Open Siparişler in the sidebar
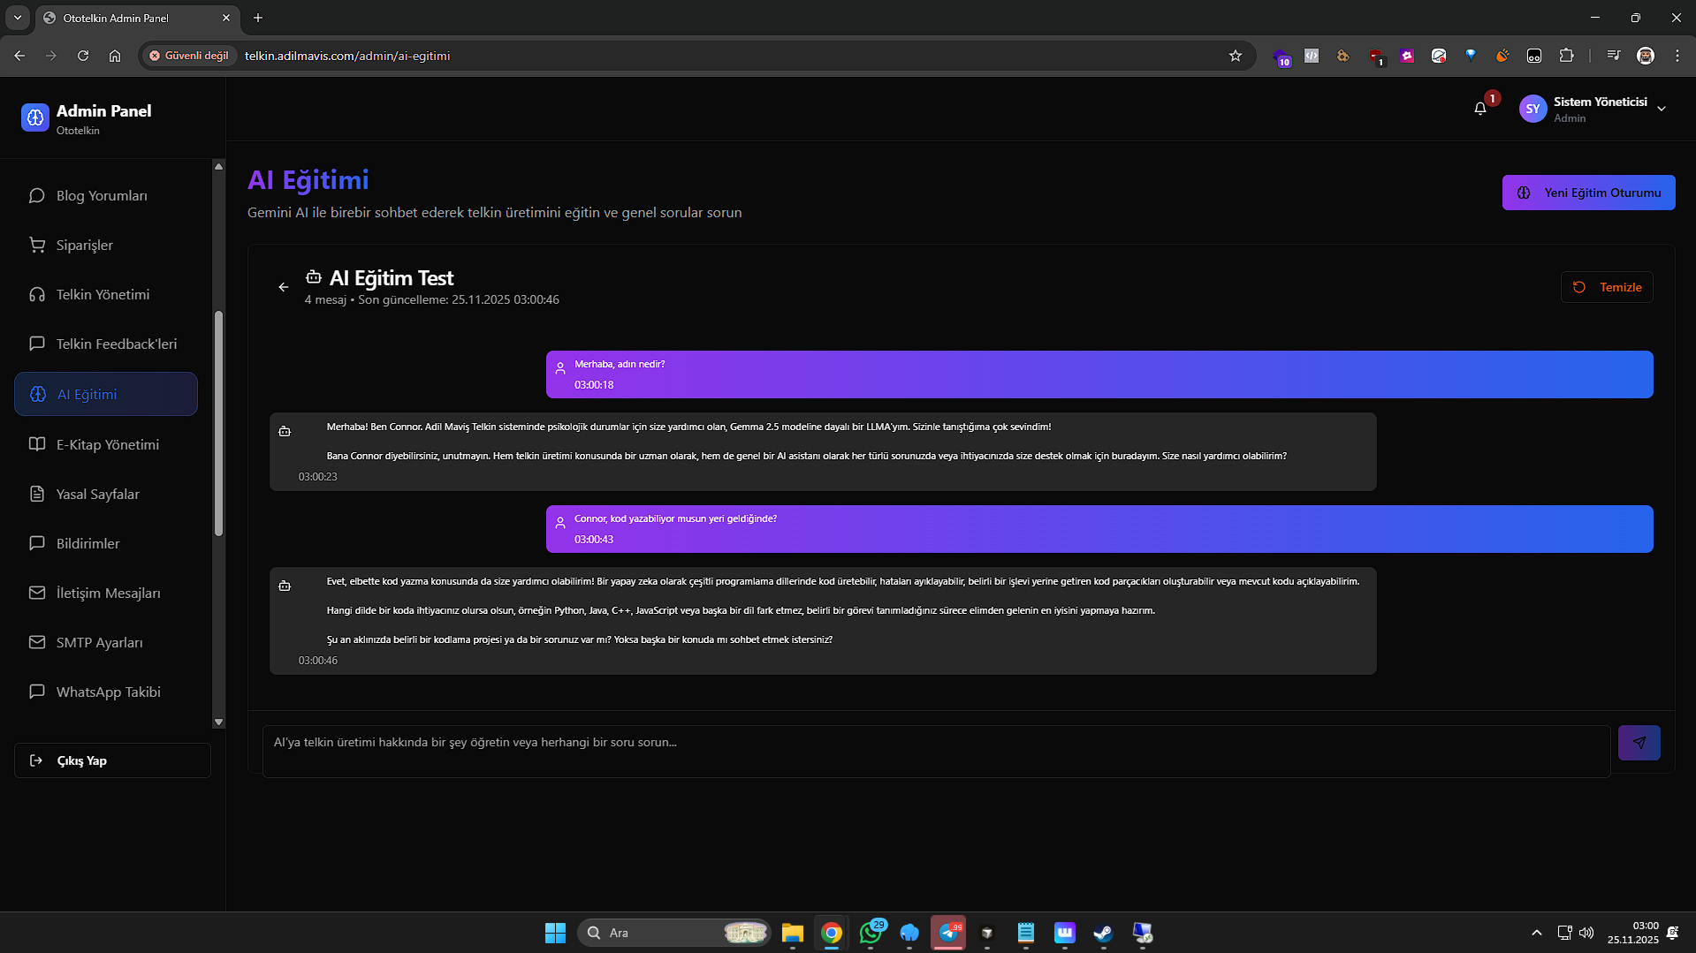 click(x=85, y=246)
